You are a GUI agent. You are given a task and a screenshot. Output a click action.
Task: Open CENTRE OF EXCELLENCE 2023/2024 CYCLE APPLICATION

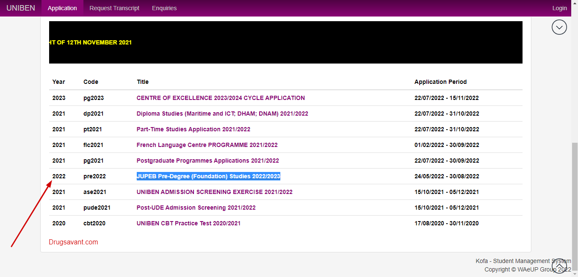click(221, 98)
